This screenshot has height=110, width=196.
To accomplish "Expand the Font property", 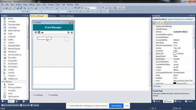I will tap(154, 81).
